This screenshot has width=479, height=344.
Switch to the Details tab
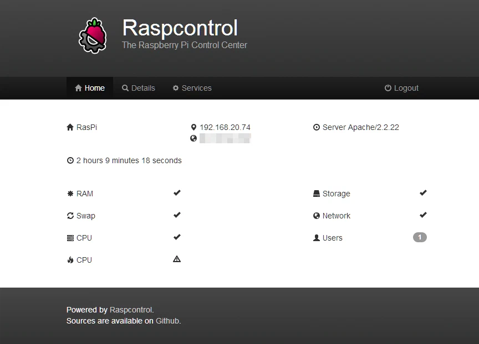(x=139, y=88)
